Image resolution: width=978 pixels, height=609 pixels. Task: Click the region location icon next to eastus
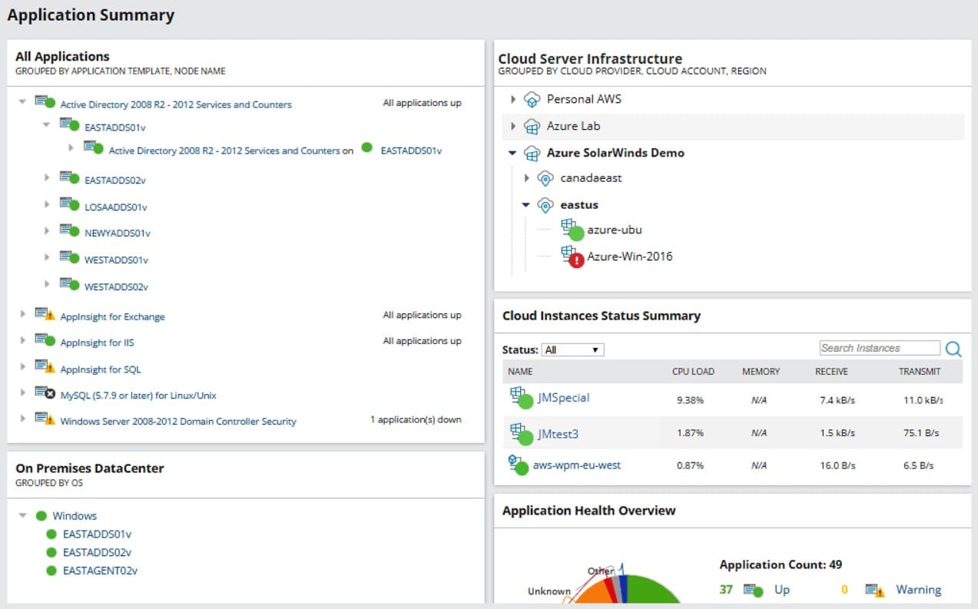[546, 204]
